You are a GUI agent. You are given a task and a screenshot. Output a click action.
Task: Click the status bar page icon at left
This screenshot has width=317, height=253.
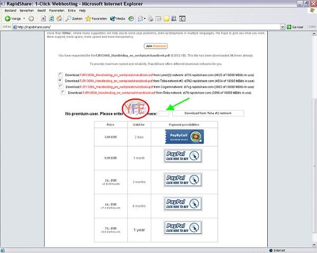coord(3,250)
